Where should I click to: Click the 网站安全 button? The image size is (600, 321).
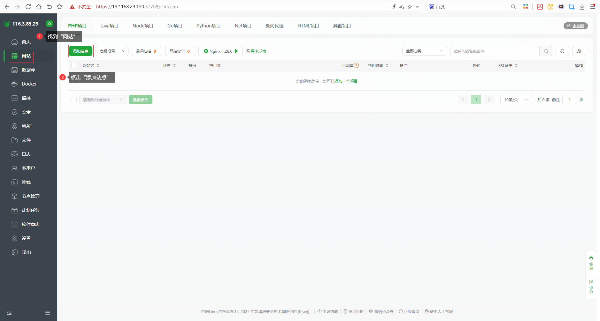(180, 51)
